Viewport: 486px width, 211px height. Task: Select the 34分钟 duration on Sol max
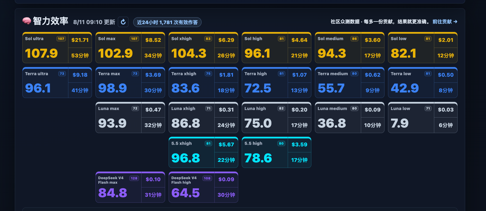153,56
